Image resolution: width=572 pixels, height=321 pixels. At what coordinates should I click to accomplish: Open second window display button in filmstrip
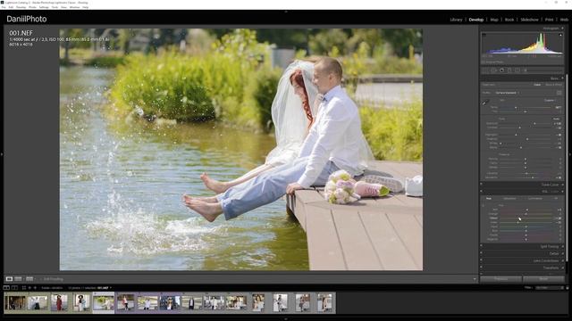14,287
